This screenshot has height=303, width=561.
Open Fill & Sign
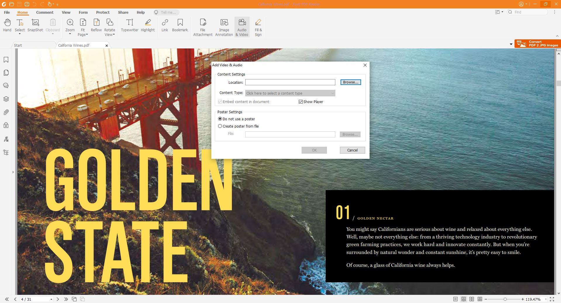click(258, 27)
